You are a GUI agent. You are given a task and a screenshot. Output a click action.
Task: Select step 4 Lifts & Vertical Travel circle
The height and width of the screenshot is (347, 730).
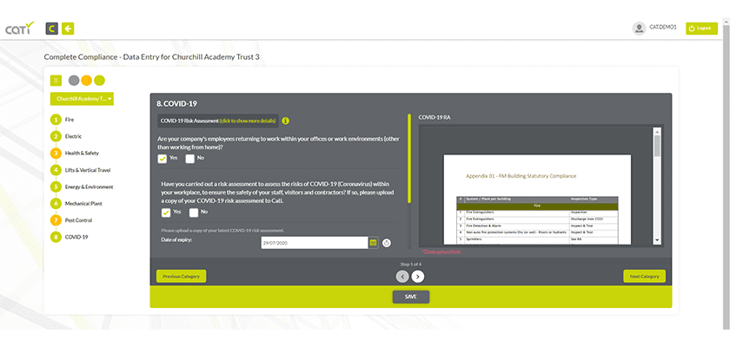tap(56, 170)
